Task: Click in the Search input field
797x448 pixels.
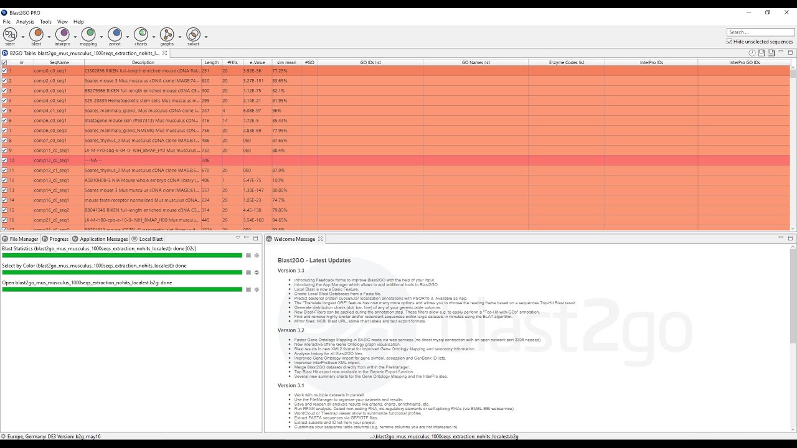Action: point(760,32)
